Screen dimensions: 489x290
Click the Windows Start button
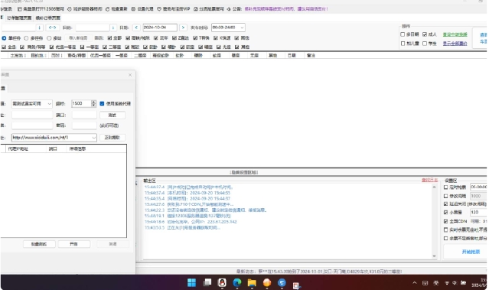pyautogui.click(x=192, y=282)
